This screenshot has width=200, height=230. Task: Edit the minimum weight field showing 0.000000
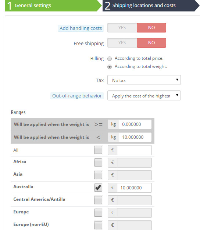(x=135, y=124)
